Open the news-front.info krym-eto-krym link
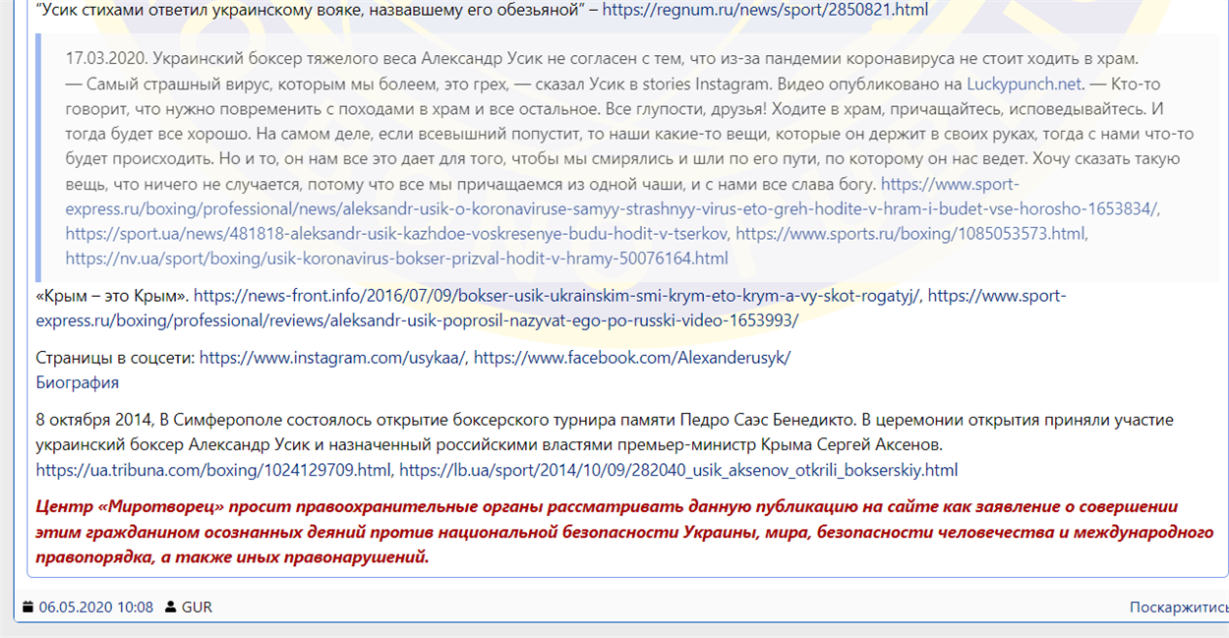 (x=558, y=295)
